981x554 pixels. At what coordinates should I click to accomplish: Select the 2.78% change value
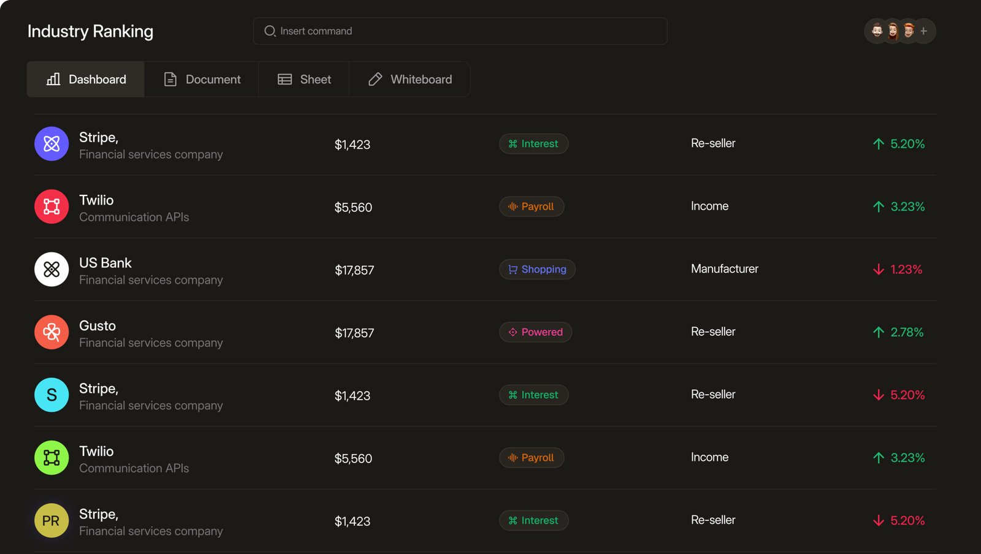(907, 332)
